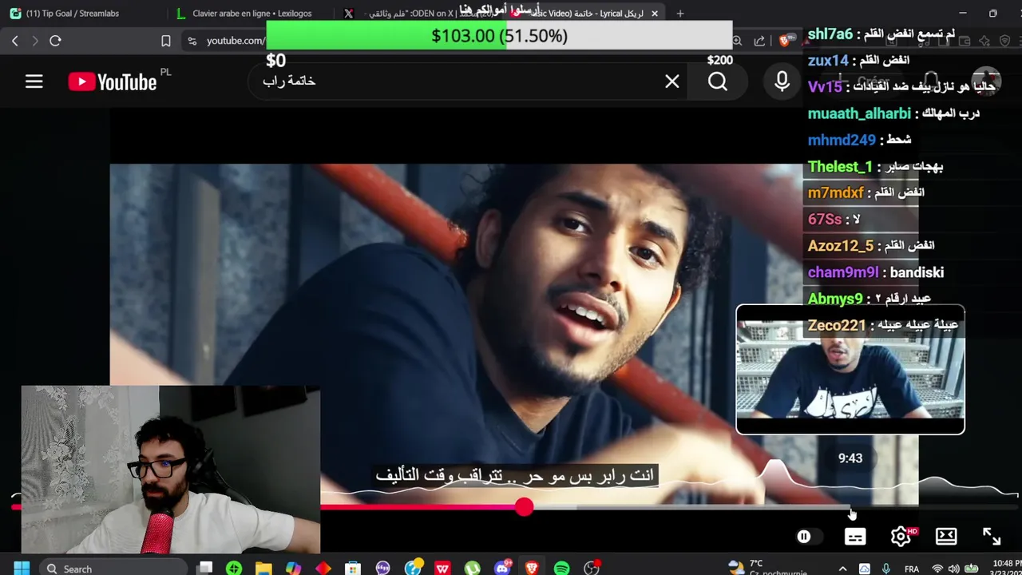The image size is (1022, 575).
Task: Start voice search with the microphone icon
Action: [x=782, y=81]
